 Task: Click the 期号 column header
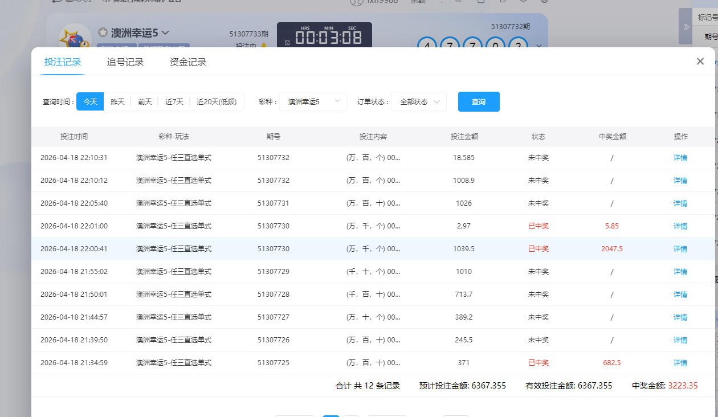click(274, 137)
